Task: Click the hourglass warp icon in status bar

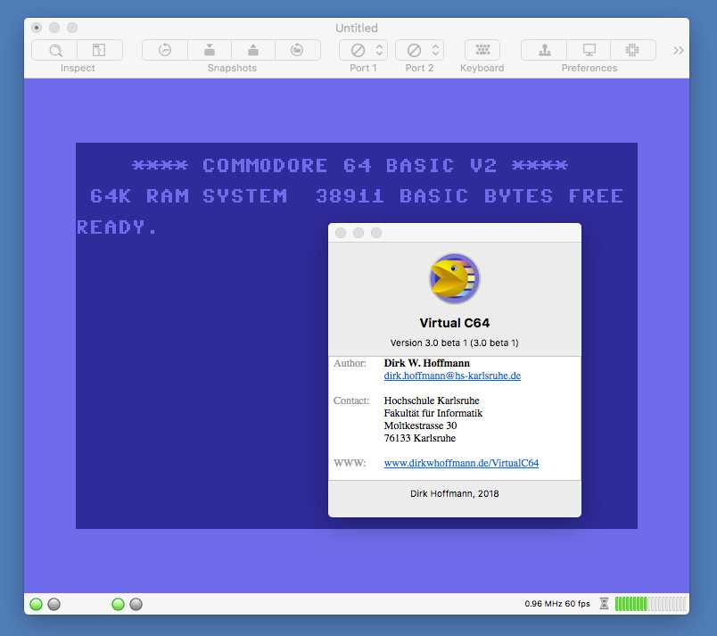Action: click(604, 604)
